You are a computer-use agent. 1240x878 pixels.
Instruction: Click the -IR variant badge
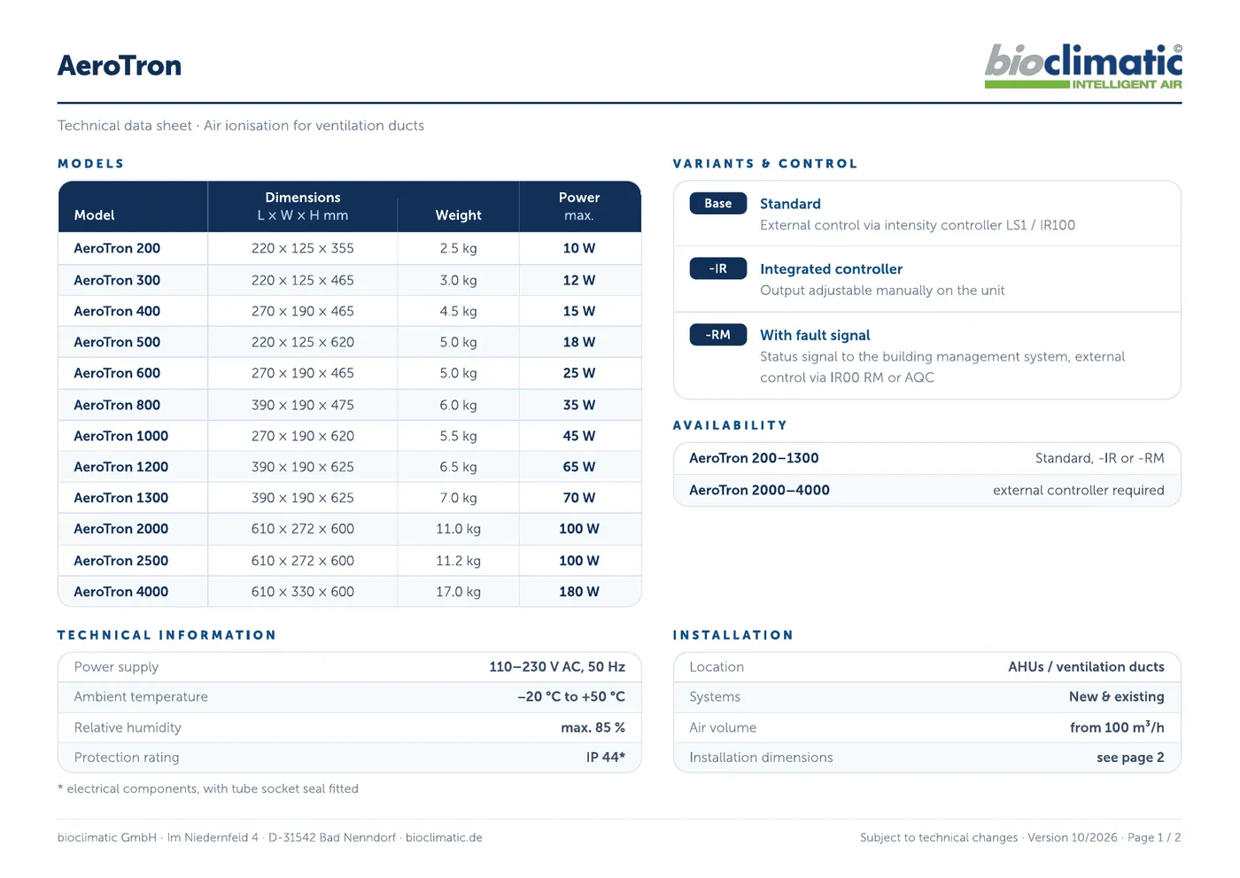point(718,269)
